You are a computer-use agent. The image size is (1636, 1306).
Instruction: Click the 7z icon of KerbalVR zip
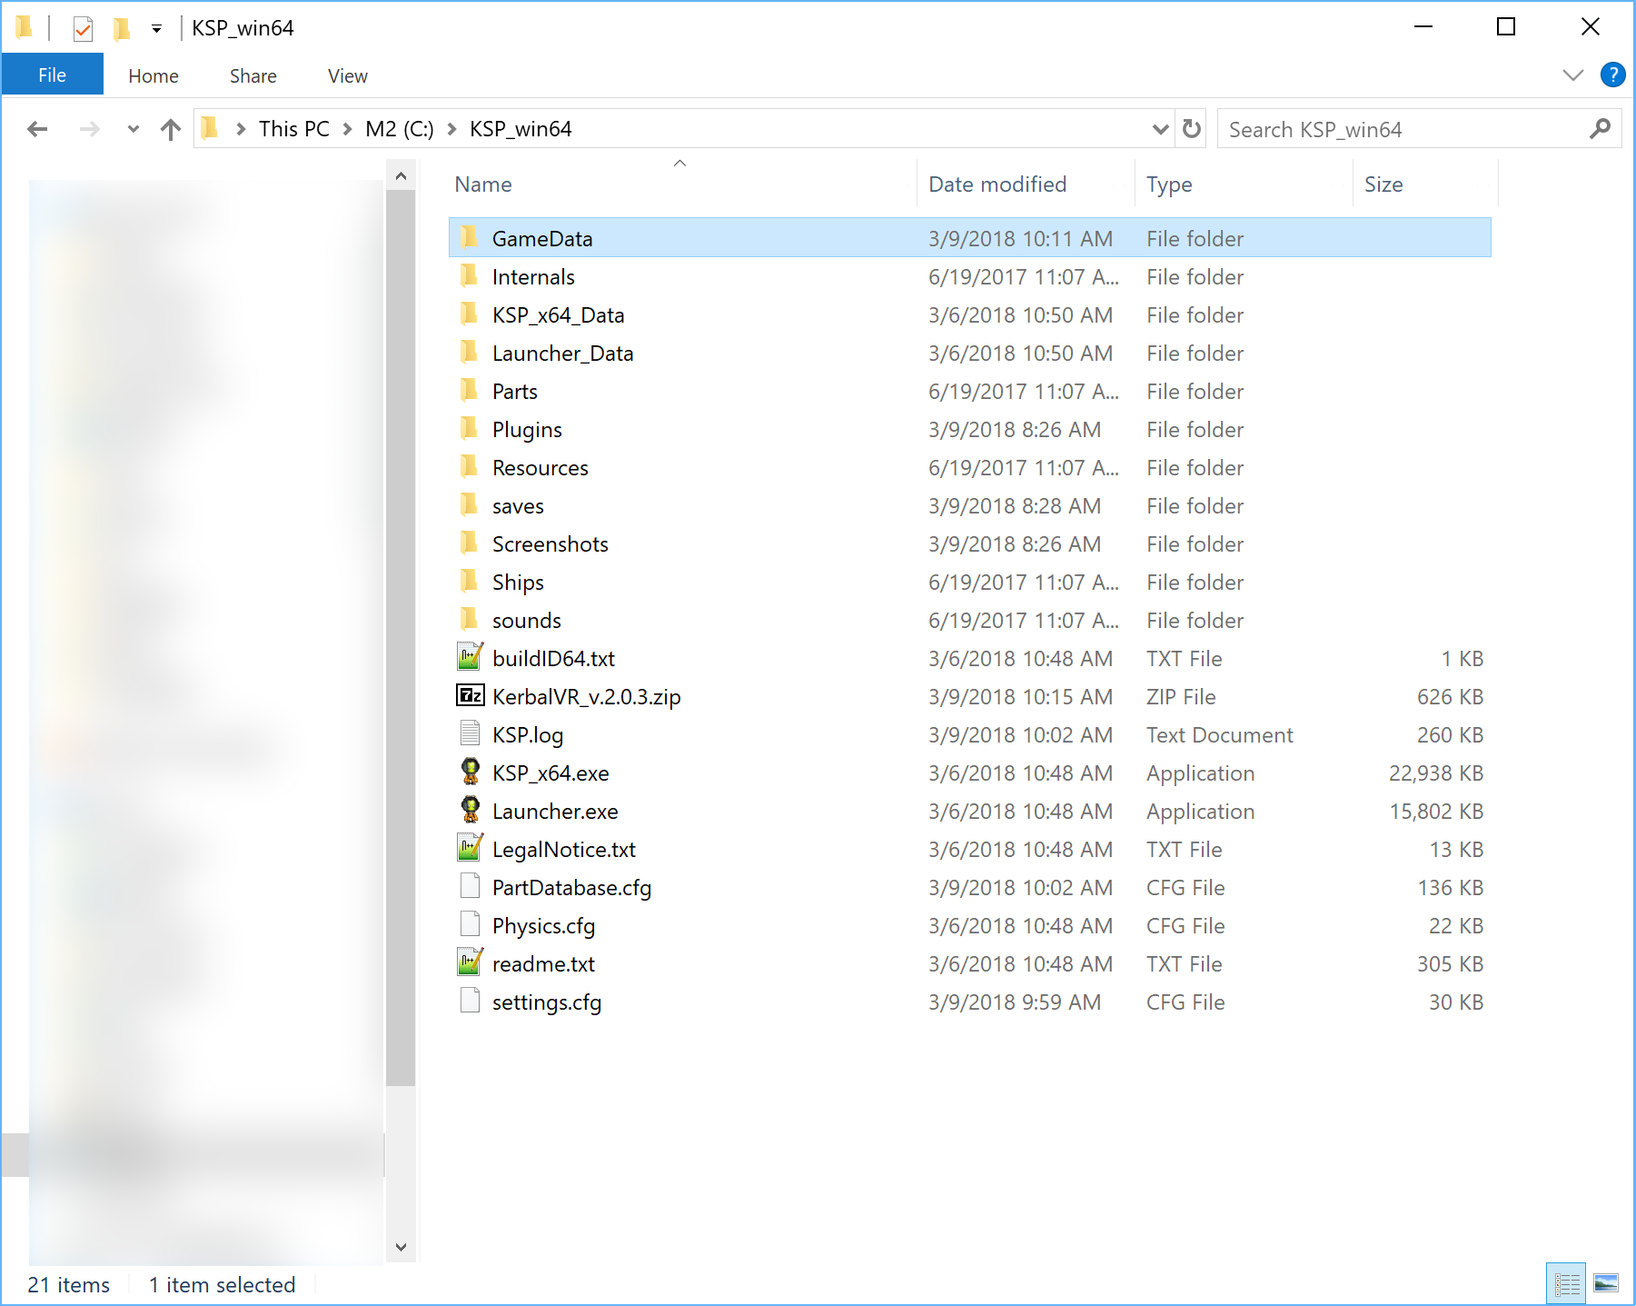pyautogui.click(x=470, y=695)
